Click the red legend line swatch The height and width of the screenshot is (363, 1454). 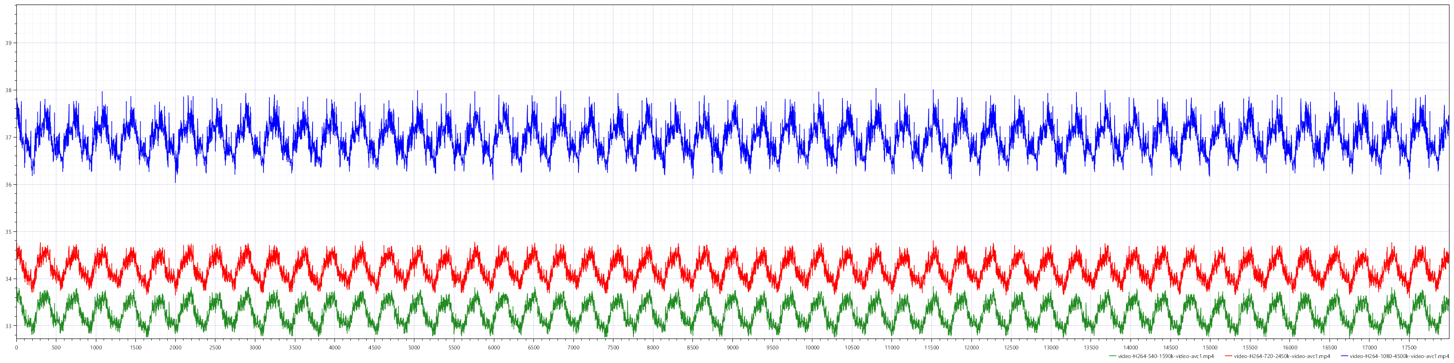pos(1228,356)
